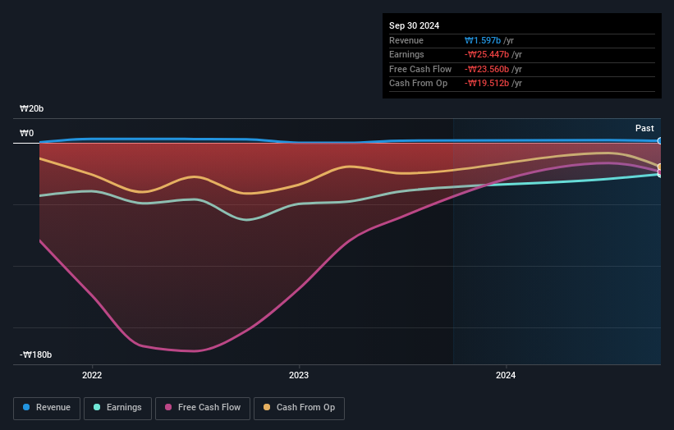Click the orange Cash From Op endpoint marker

point(660,167)
